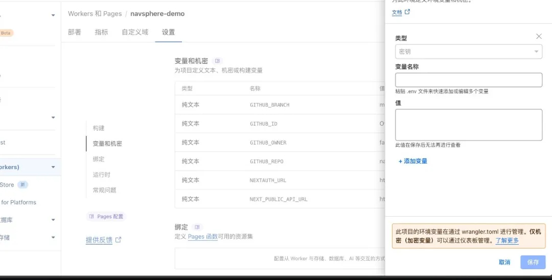Click the Workers 和 Pages breadcrumb
Viewport: 552px width, 280px height.
95,14
